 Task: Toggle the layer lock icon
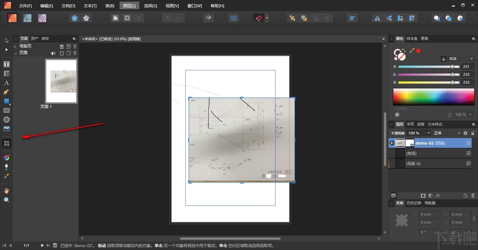pos(473,133)
